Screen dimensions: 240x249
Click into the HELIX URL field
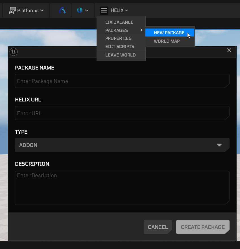point(122,113)
